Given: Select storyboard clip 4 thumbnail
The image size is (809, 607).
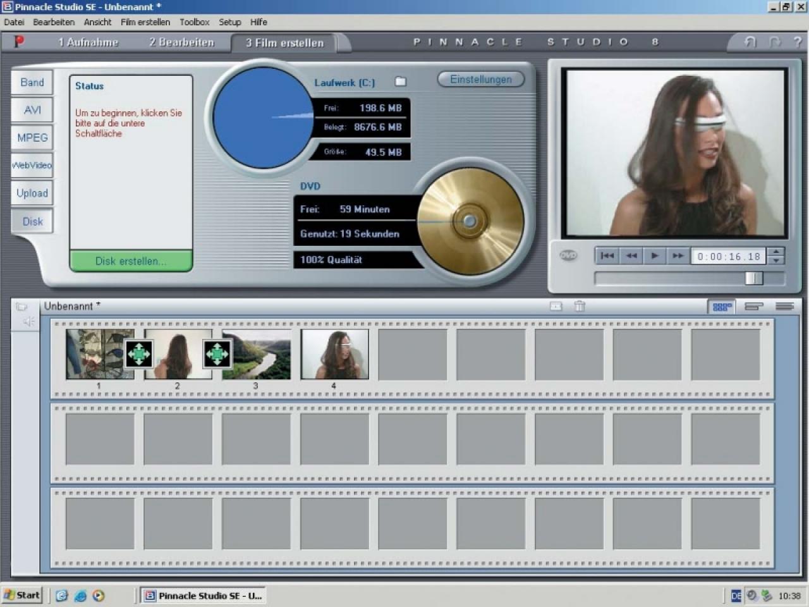Looking at the screenshot, I should 334,354.
